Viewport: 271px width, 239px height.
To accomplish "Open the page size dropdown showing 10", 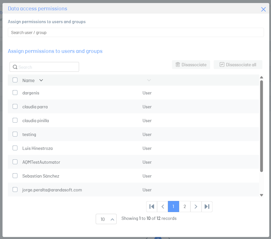I will pyautogui.click(x=106, y=219).
